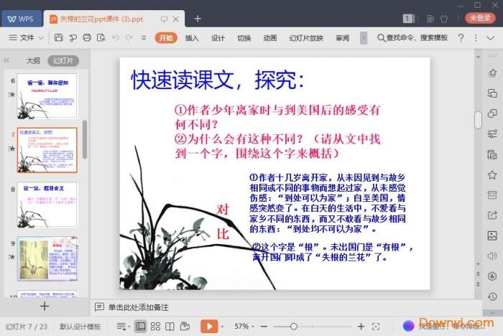Image resolution: width=503 pixels, height=336 pixels.
Task: Select slide 8 thumbnail
Action: coord(47,205)
